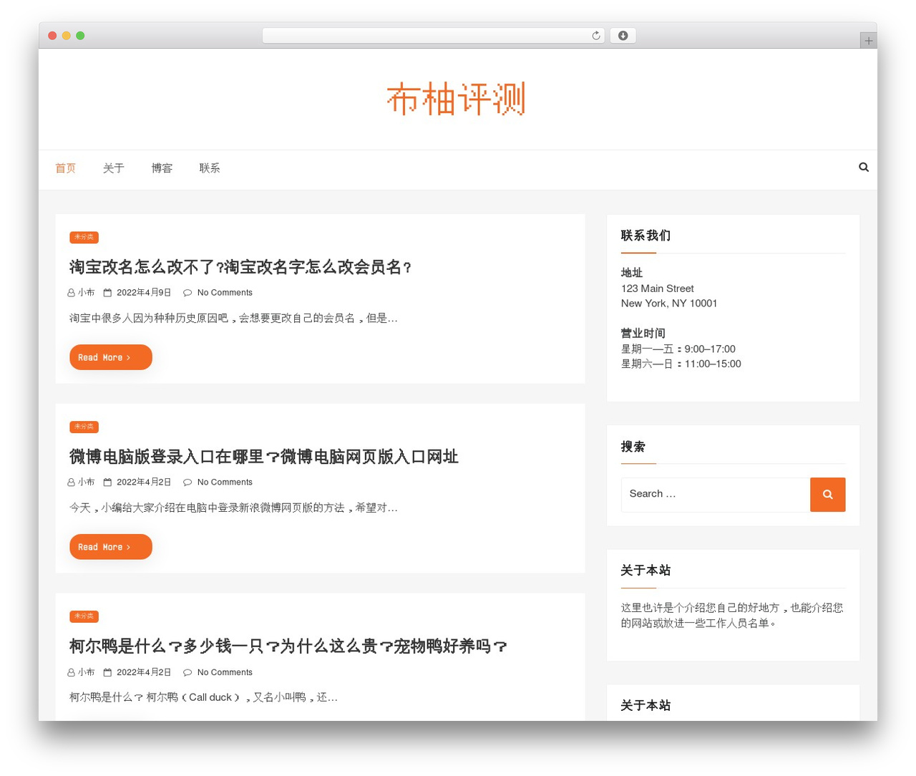Click the search magnifier icon in navigation bar
The height and width of the screenshot is (776, 916).
coord(864,167)
